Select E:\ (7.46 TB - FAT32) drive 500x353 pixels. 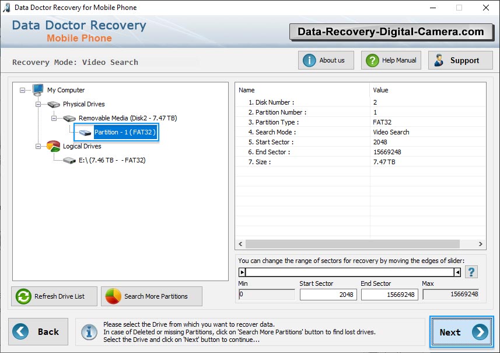click(112, 160)
